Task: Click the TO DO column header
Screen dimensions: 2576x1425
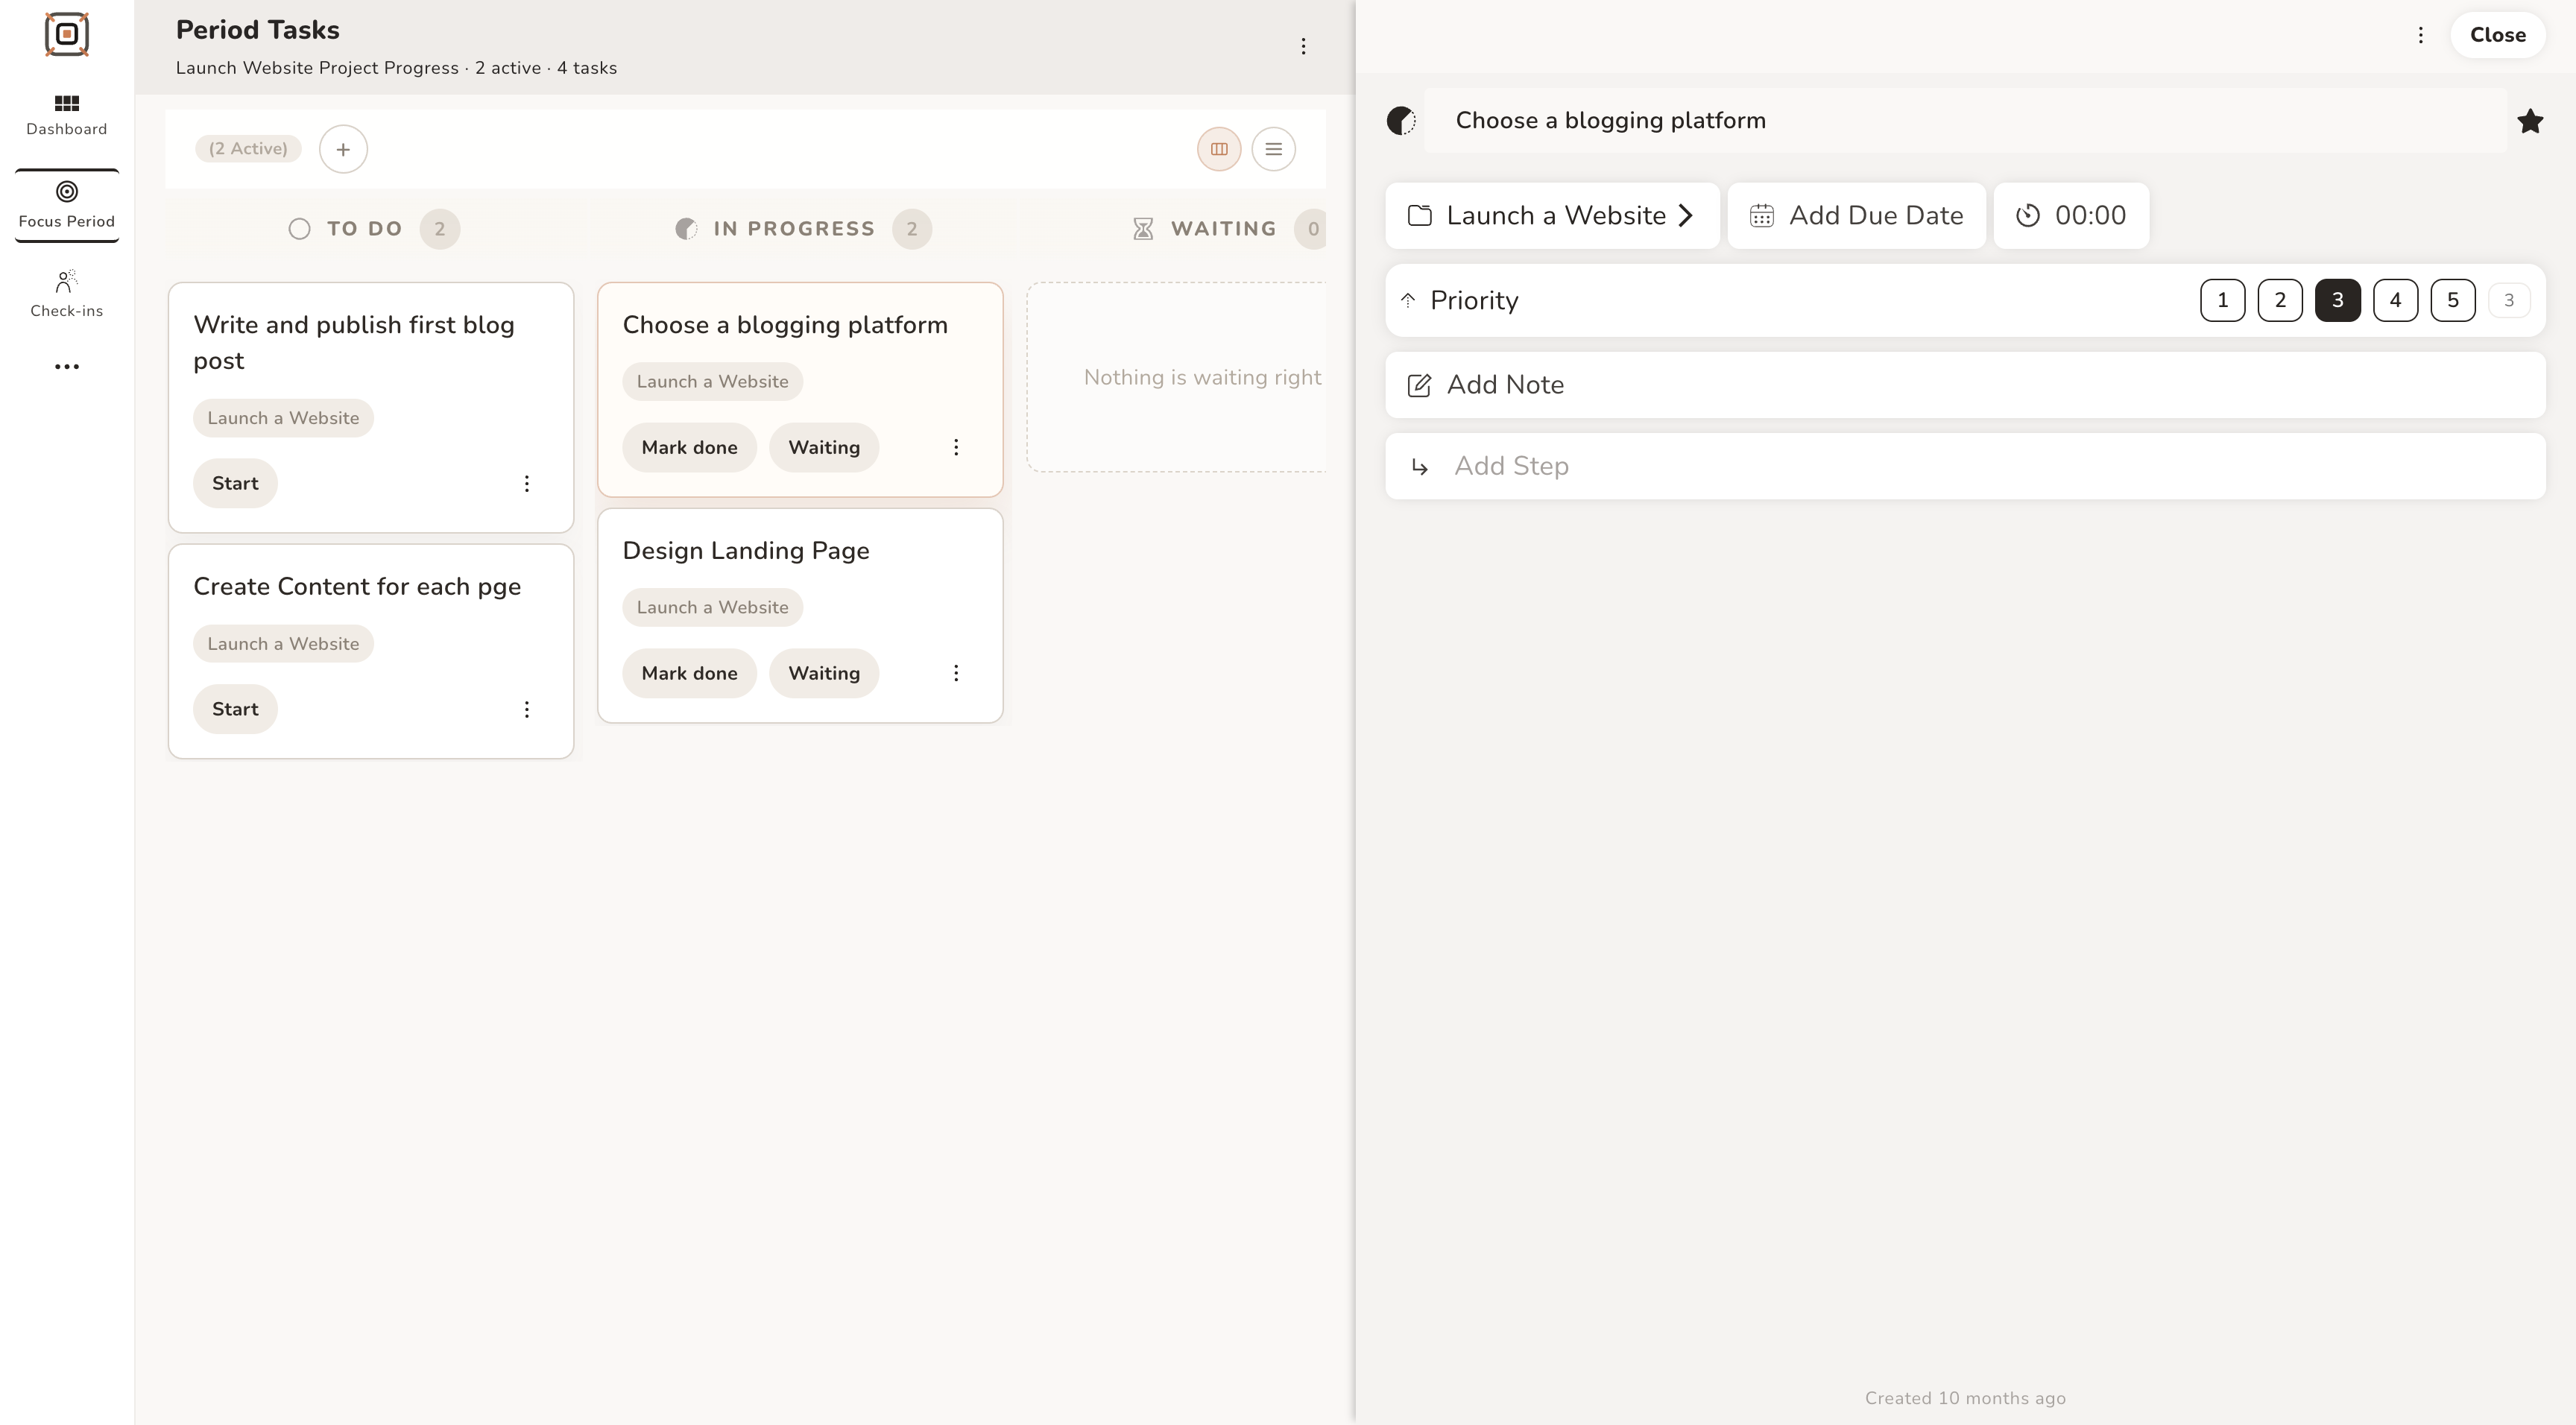Action: coord(365,229)
